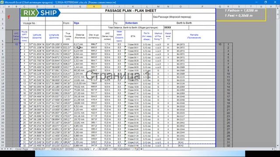
Task: Select column V header
Action: 271,7
